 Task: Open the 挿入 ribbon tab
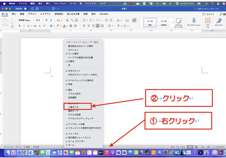pos(14,14)
